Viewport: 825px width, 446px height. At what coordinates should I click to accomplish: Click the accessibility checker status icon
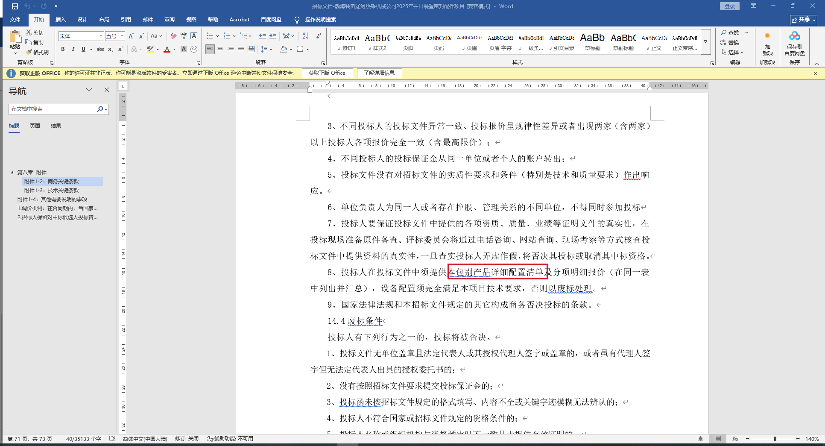pos(210,439)
